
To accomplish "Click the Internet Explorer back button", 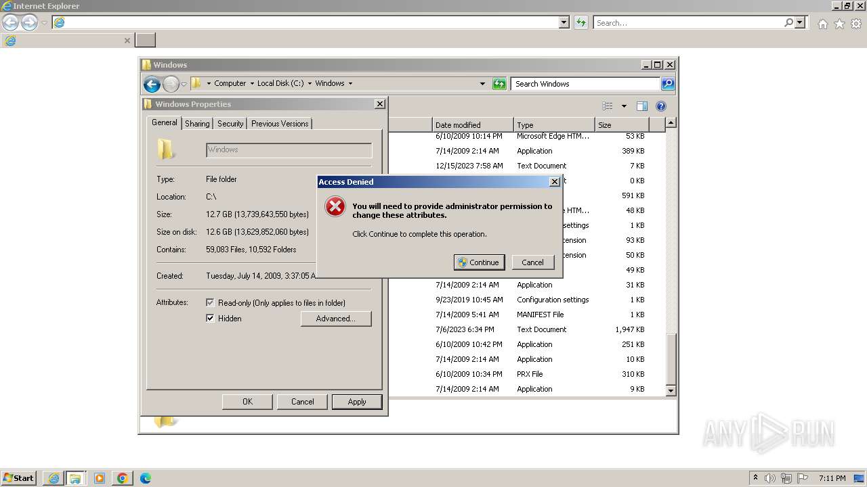I will click(x=11, y=23).
